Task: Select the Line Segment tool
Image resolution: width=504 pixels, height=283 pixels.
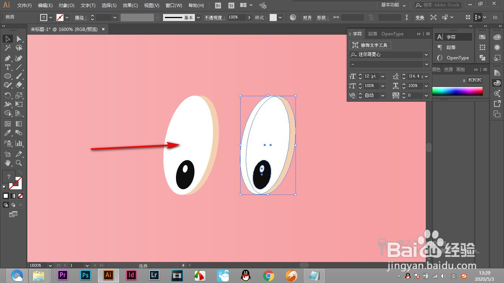Action: 19,67
